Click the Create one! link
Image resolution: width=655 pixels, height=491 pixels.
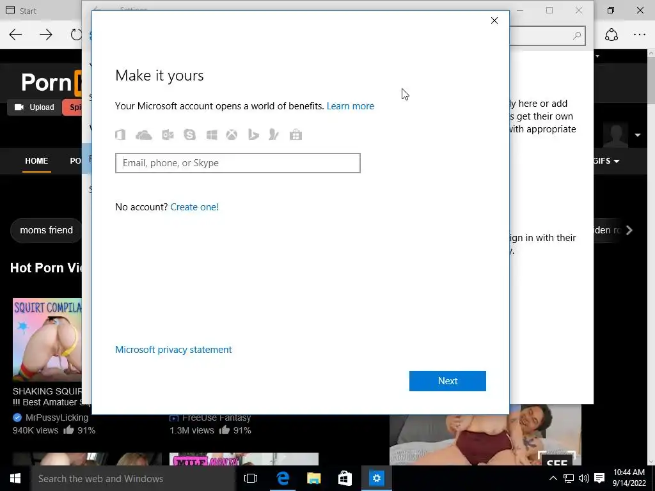(x=194, y=207)
